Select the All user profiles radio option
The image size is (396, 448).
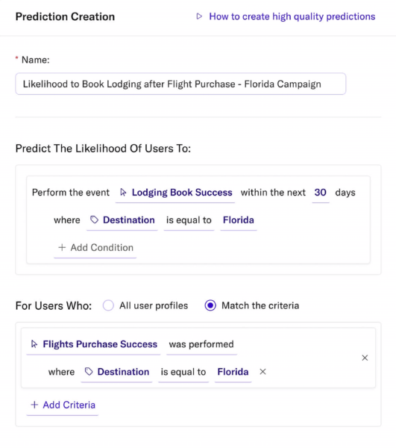(x=108, y=305)
